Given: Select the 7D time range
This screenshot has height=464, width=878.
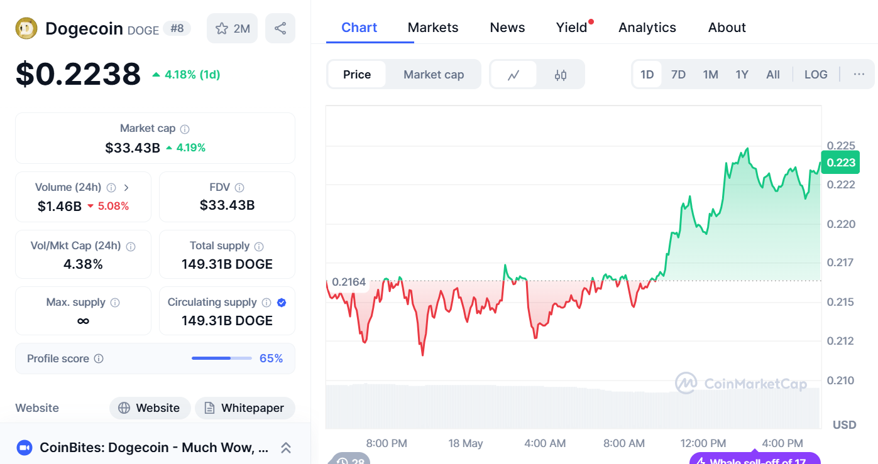Looking at the screenshot, I should click(678, 75).
